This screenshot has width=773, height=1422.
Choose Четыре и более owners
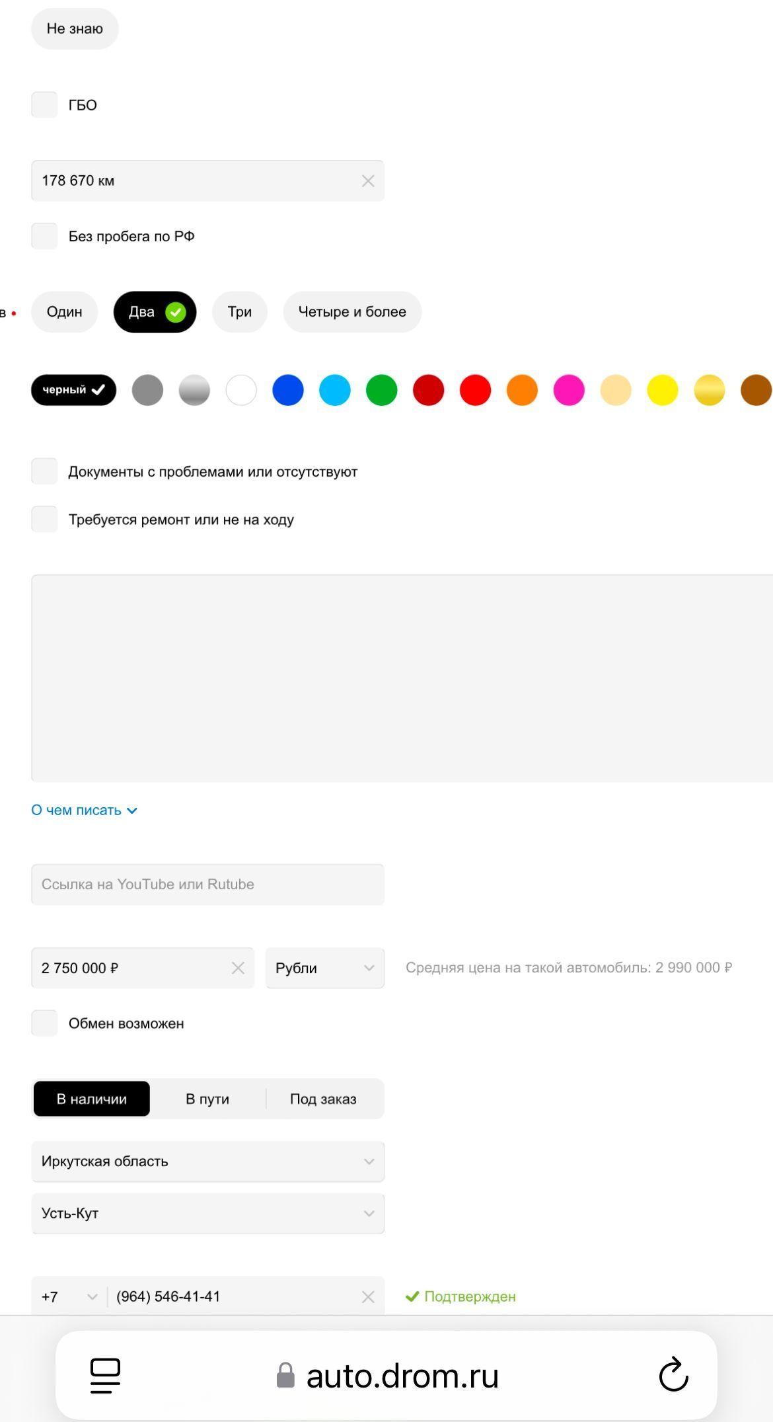pos(352,312)
